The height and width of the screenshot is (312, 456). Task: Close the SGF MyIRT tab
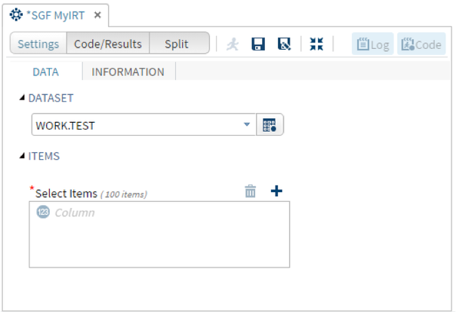[x=97, y=15]
